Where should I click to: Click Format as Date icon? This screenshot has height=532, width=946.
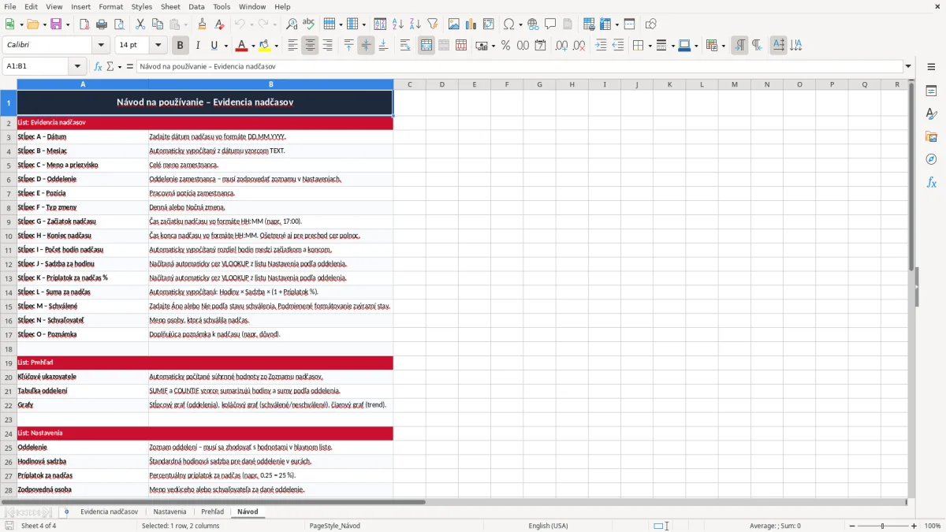pyautogui.click(x=540, y=46)
